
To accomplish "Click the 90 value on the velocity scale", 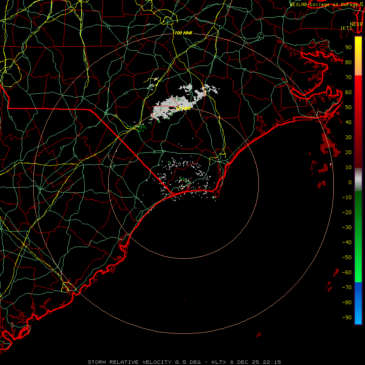I will (x=348, y=47).
